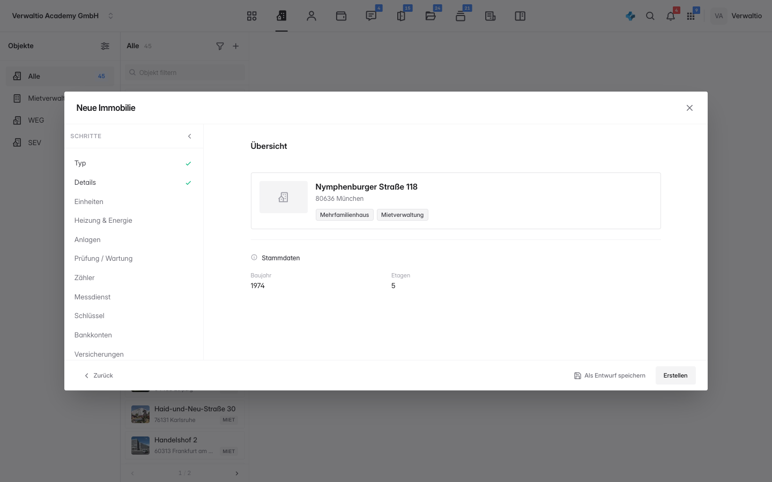Select the Details step
The height and width of the screenshot is (482, 772).
[x=133, y=183]
